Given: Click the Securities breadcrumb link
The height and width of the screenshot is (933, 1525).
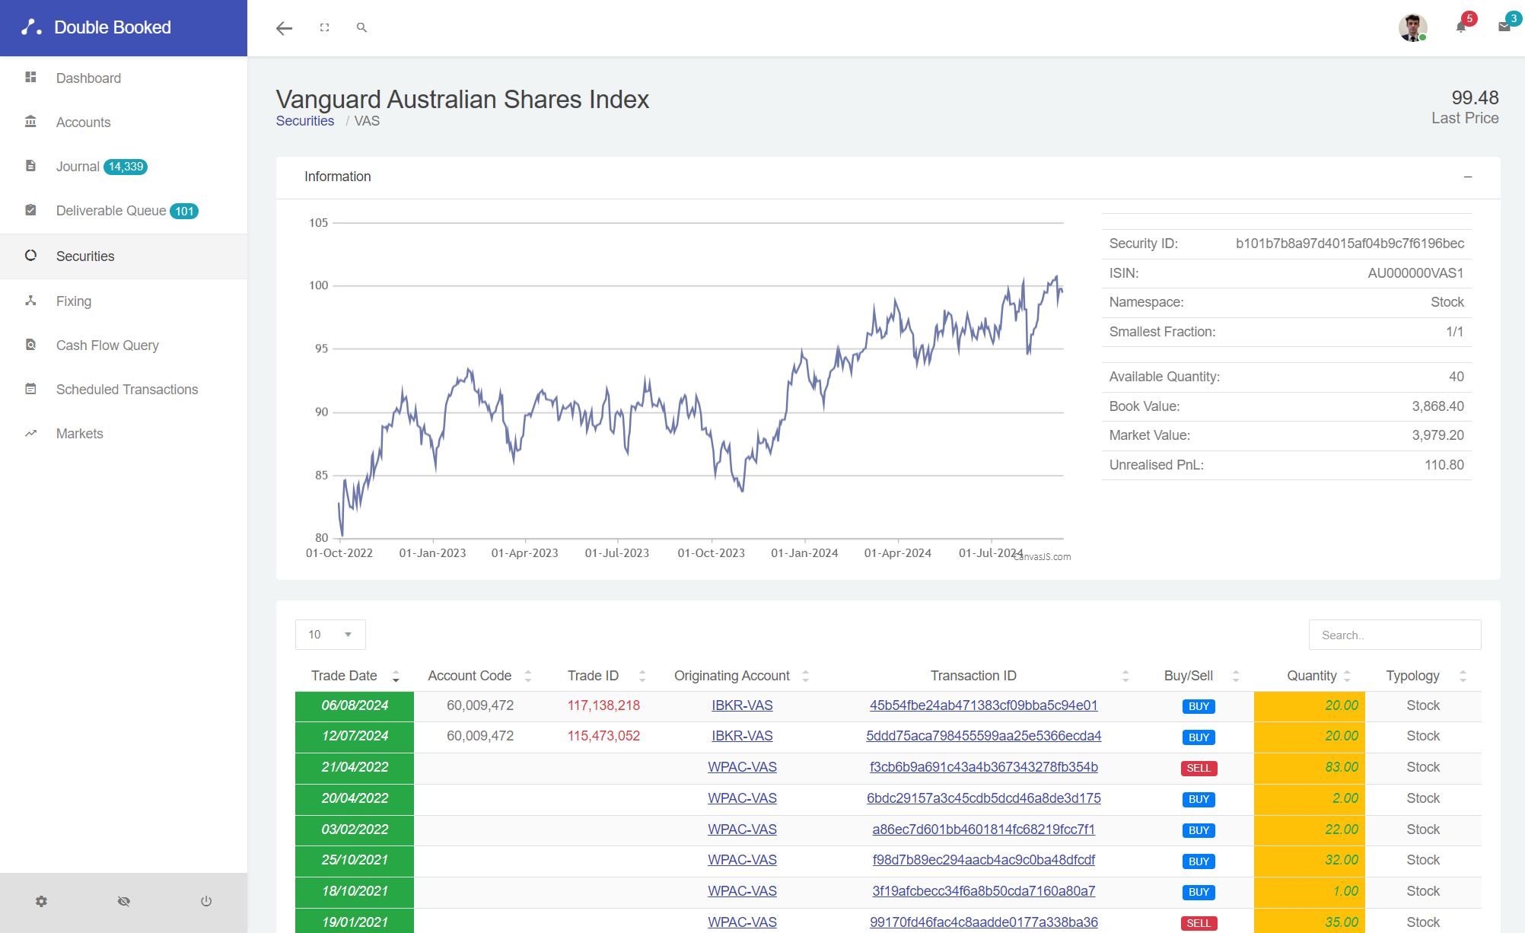Looking at the screenshot, I should coord(304,121).
